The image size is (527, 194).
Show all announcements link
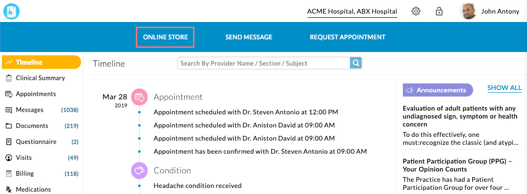point(505,88)
